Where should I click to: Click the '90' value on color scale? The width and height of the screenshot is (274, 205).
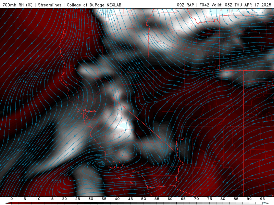pyautogui.click(x=249, y=199)
